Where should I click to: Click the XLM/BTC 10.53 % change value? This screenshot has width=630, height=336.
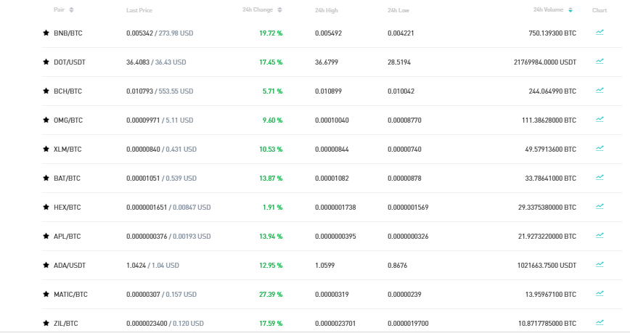pos(271,149)
